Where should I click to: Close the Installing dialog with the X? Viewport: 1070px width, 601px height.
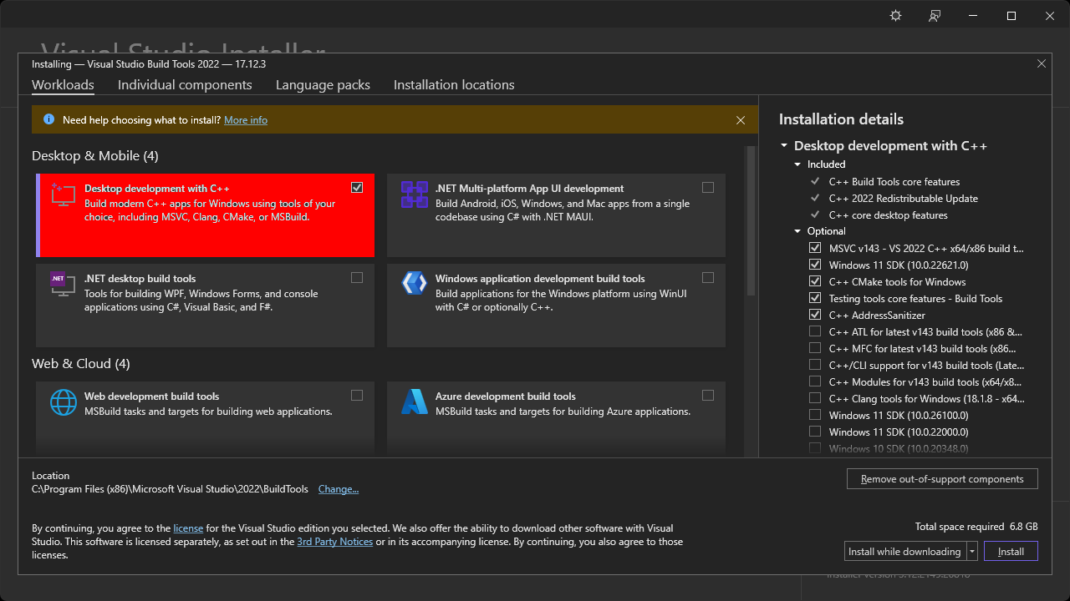[1042, 63]
